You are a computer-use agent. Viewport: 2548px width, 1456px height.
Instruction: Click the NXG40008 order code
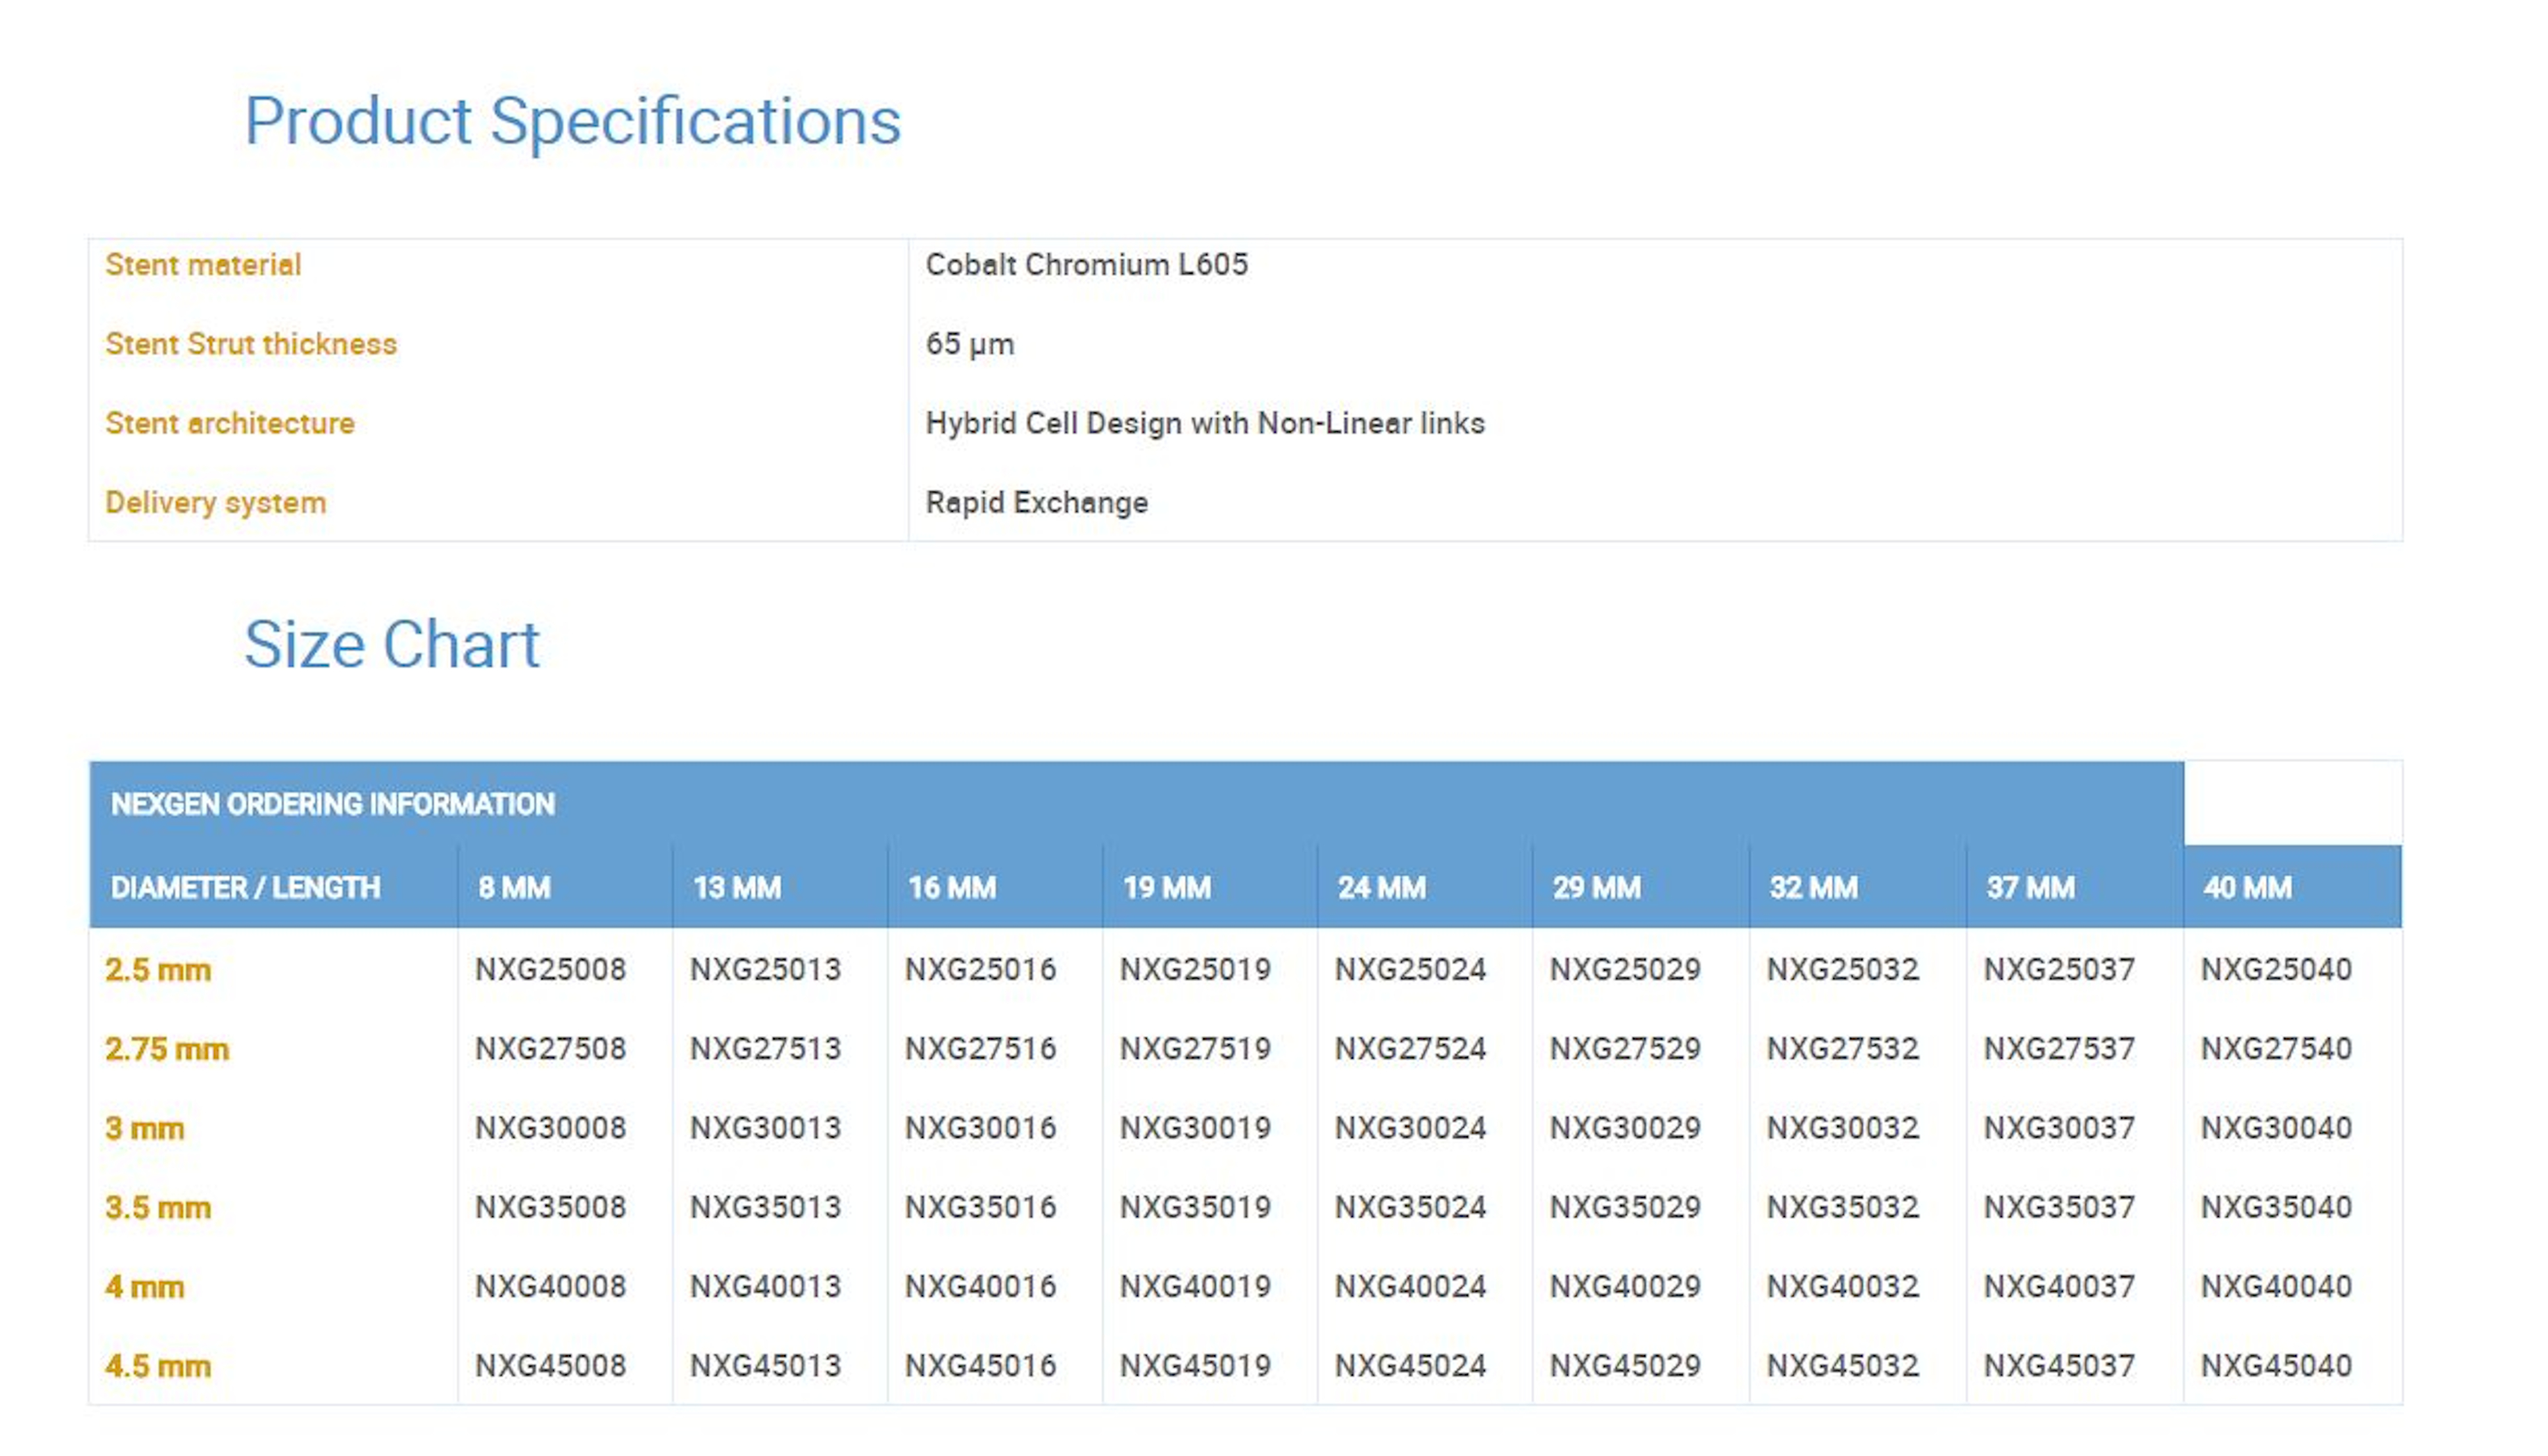[x=550, y=1286]
